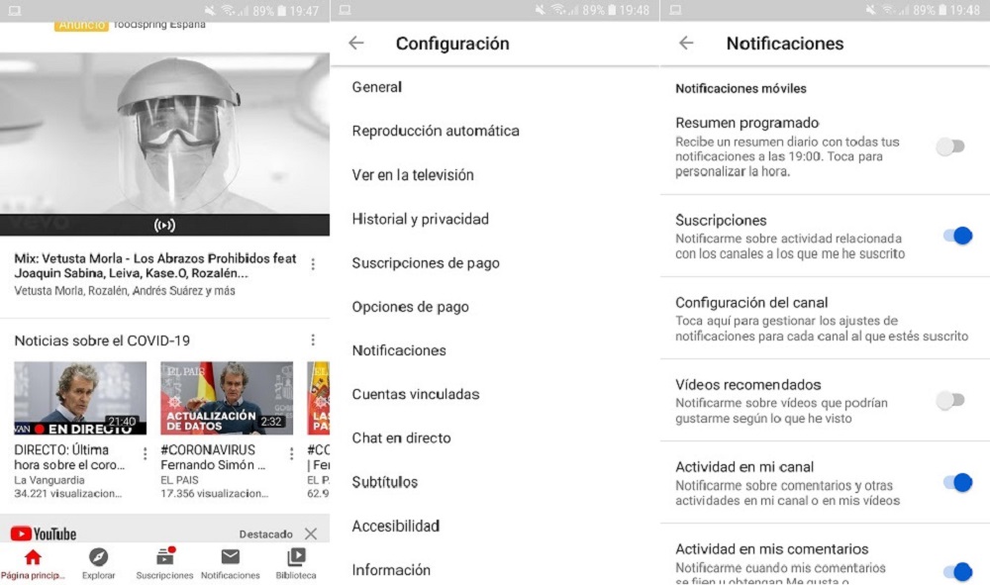Image resolution: width=990 pixels, height=585 pixels.
Task: Open options for Noticias sobre el COVID-19 section
Action: click(x=313, y=341)
